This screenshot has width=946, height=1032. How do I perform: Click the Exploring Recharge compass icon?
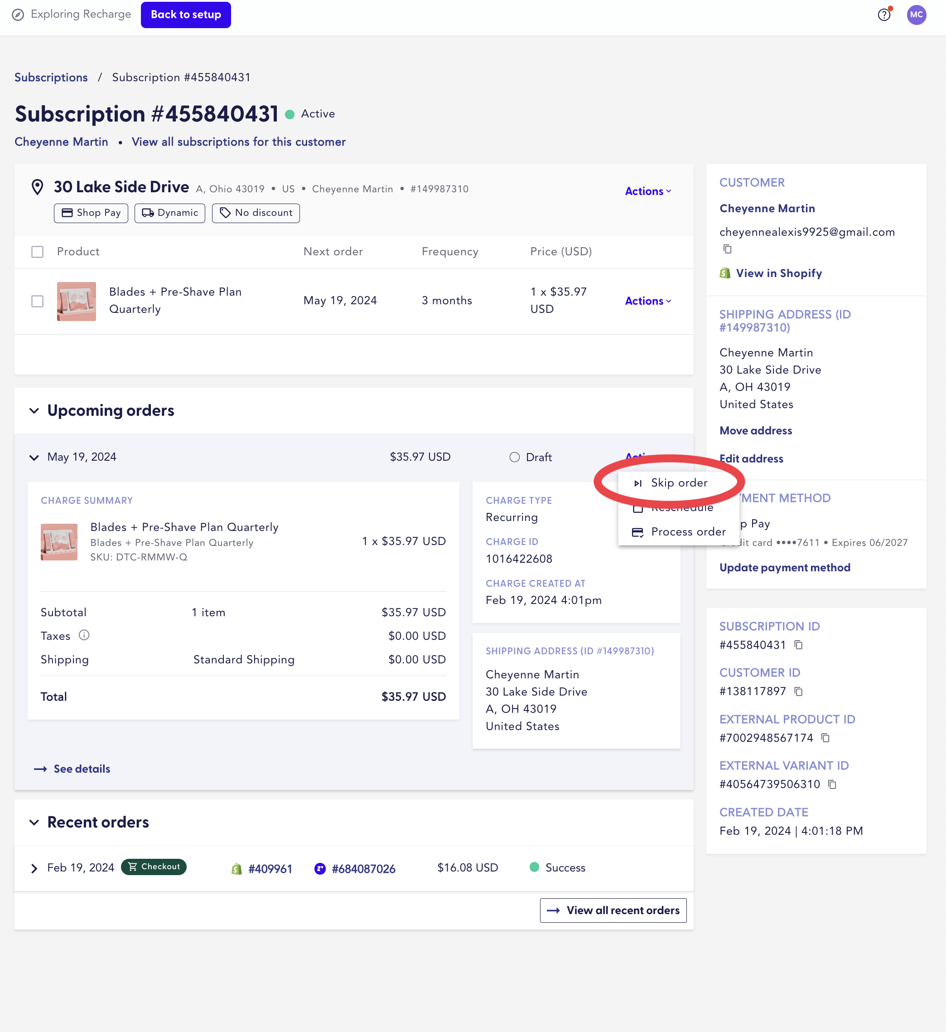click(19, 15)
